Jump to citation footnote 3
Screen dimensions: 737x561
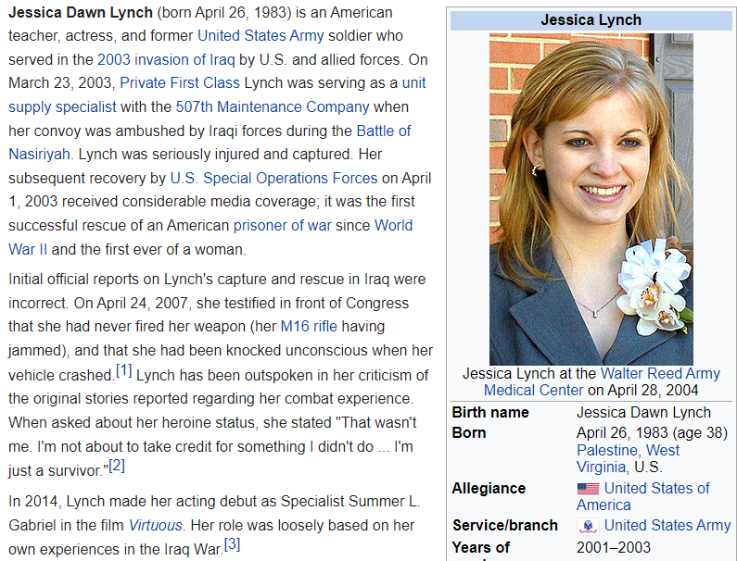coord(233,544)
